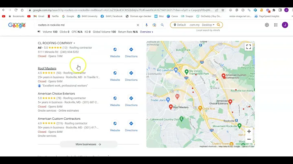Open map Keyboard shortcuts
Screen dimensions: 293x164
208,147
